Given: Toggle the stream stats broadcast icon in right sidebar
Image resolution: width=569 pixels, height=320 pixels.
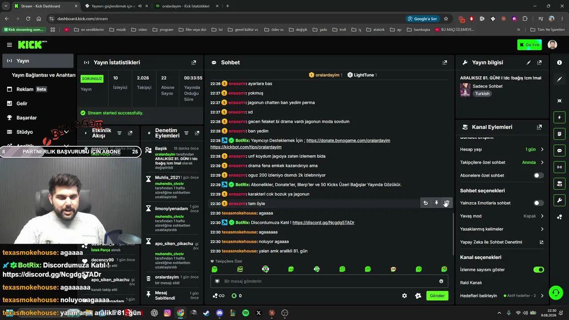Looking at the screenshot, I should 559,167.
